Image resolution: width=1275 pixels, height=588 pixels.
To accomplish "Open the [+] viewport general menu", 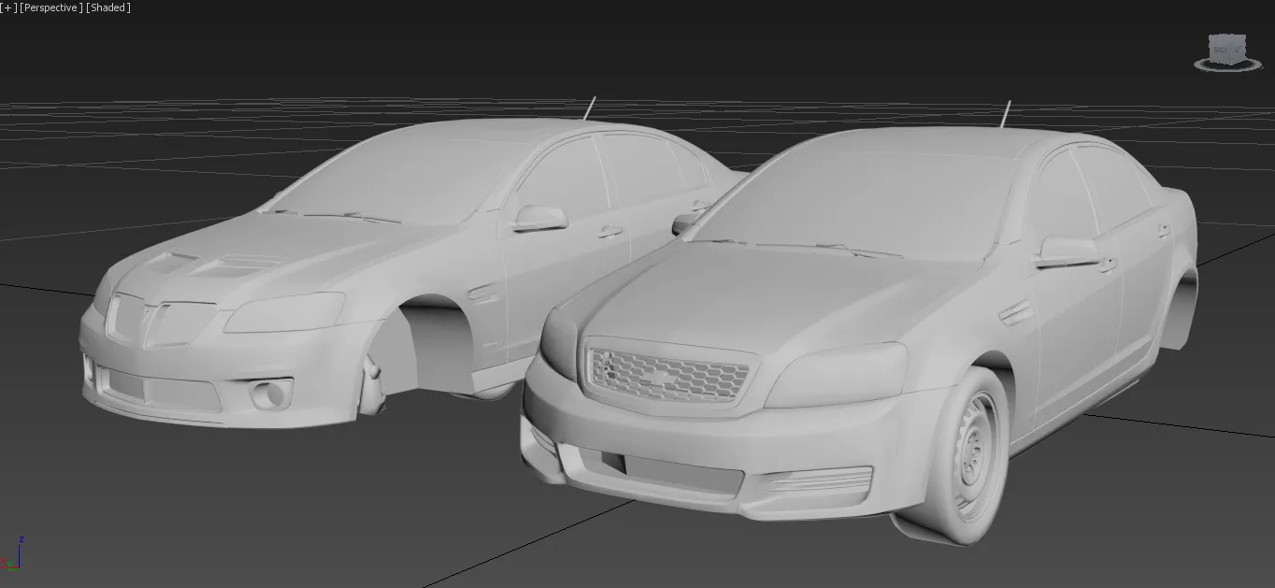I will pyautogui.click(x=8, y=7).
